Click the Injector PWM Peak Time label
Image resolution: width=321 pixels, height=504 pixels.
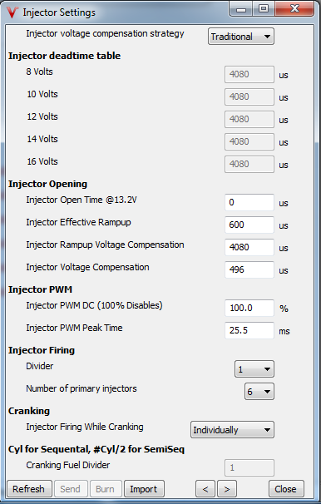point(74,328)
